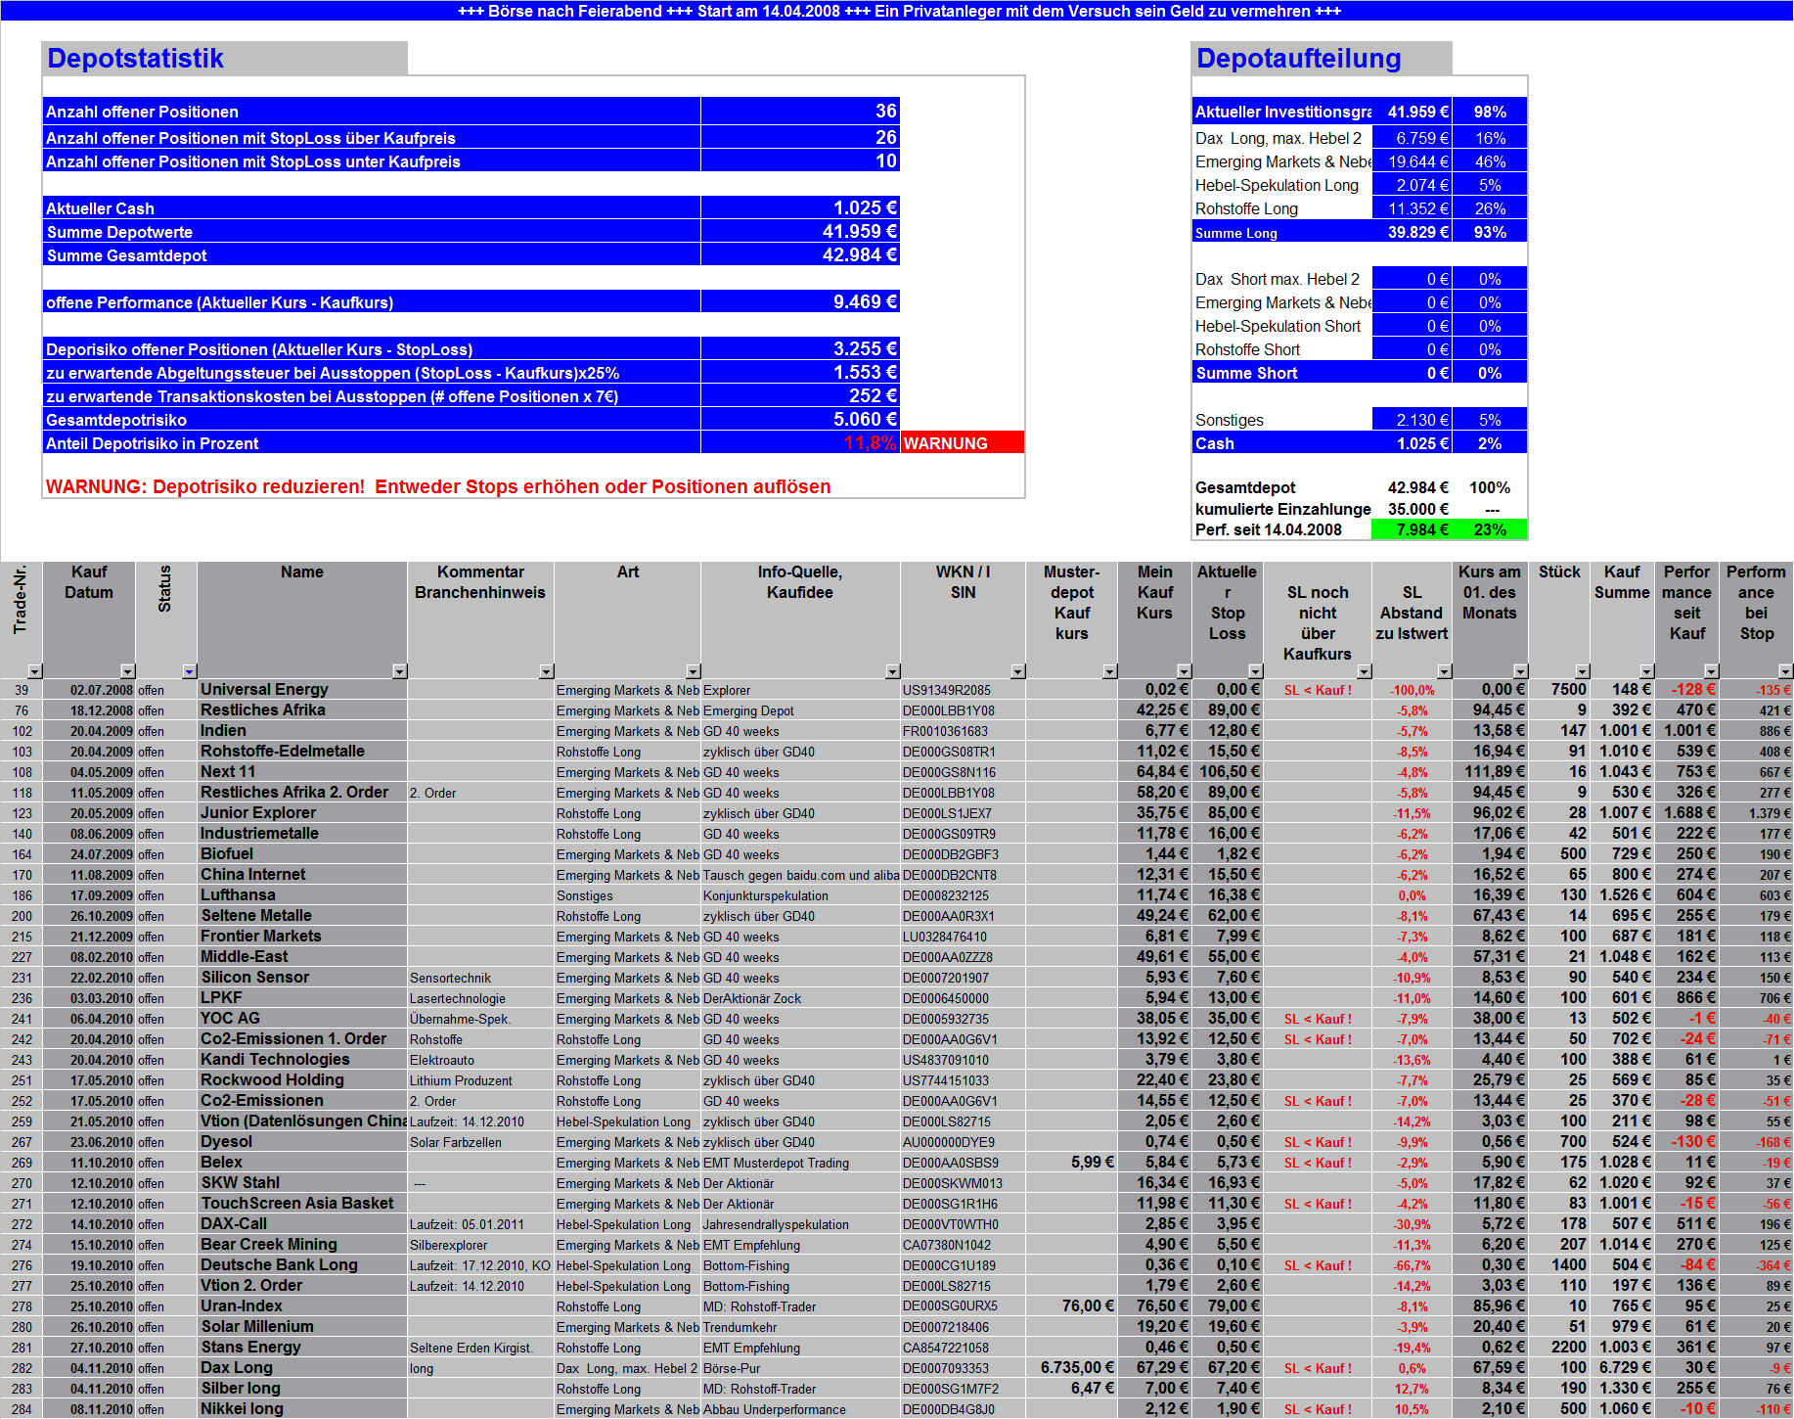This screenshot has height=1419, width=1794.
Task: Select the Lufthansa position name cell
Action: [240, 894]
